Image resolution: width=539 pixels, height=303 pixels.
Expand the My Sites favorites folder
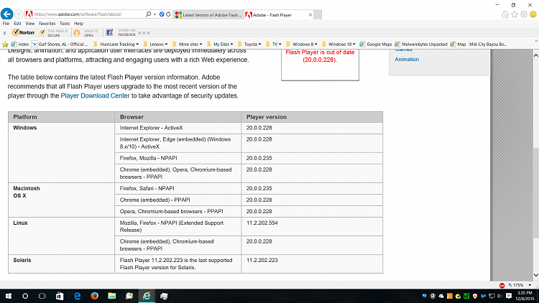point(220,45)
